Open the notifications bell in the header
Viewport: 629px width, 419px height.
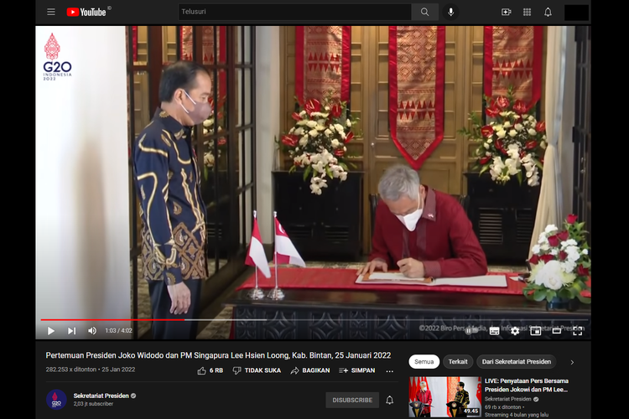(x=548, y=12)
